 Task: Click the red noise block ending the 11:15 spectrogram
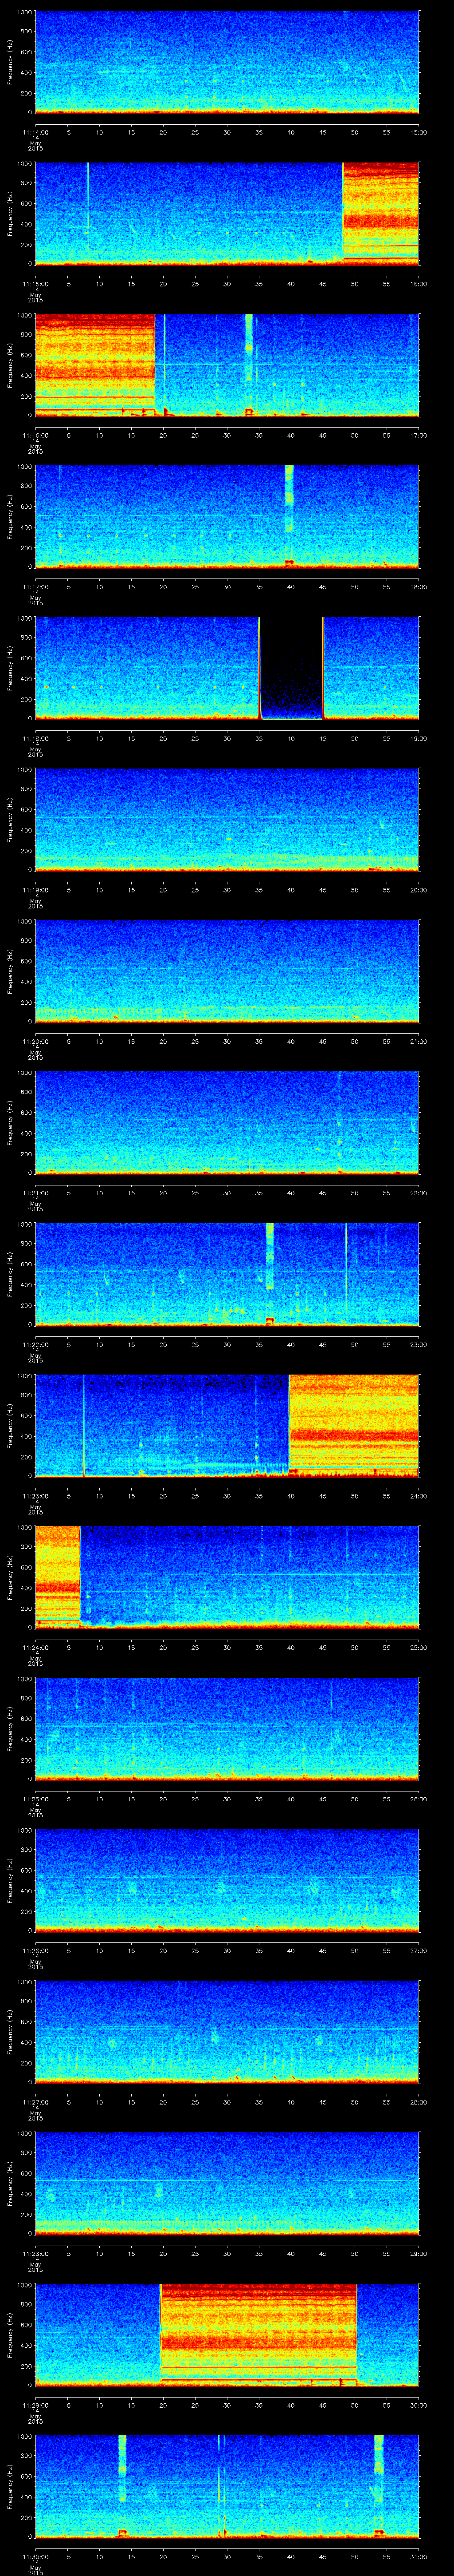coord(381,214)
